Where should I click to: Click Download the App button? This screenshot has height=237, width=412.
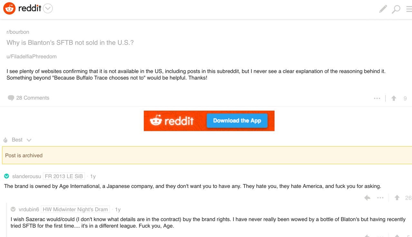(x=237, y=121)
